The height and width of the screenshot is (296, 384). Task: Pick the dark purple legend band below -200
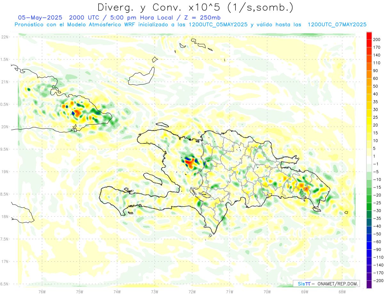[369, 284]
